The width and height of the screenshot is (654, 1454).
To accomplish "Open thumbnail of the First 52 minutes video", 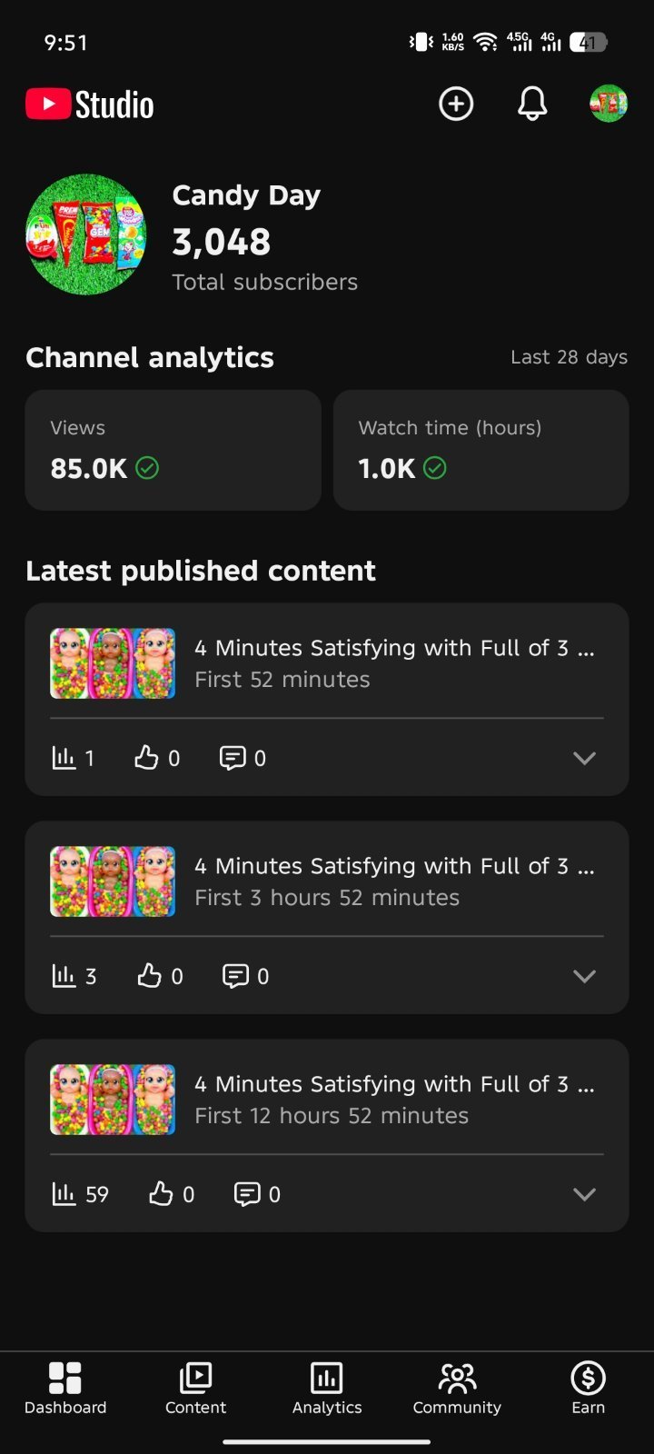I will 113,663.
